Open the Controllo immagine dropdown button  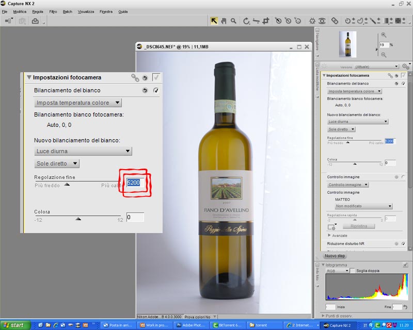click(x=347, y=185)
